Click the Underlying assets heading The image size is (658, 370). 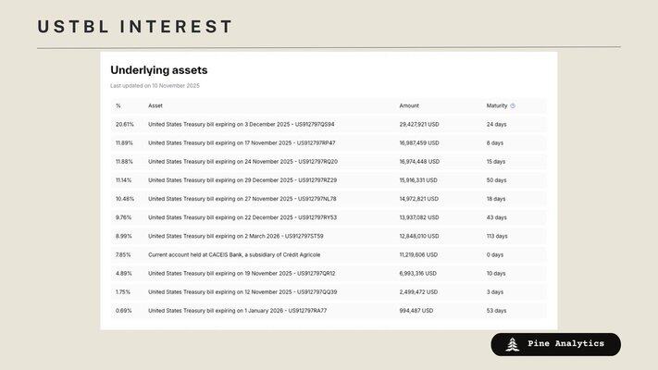(x=159, y=69)
